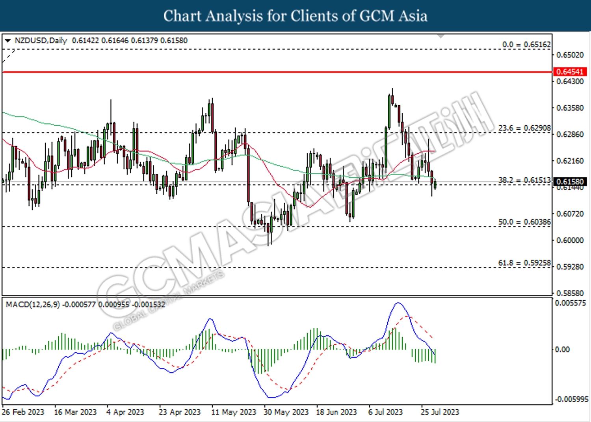Click the 26 Feb 2023 date label

click(23, 412)
